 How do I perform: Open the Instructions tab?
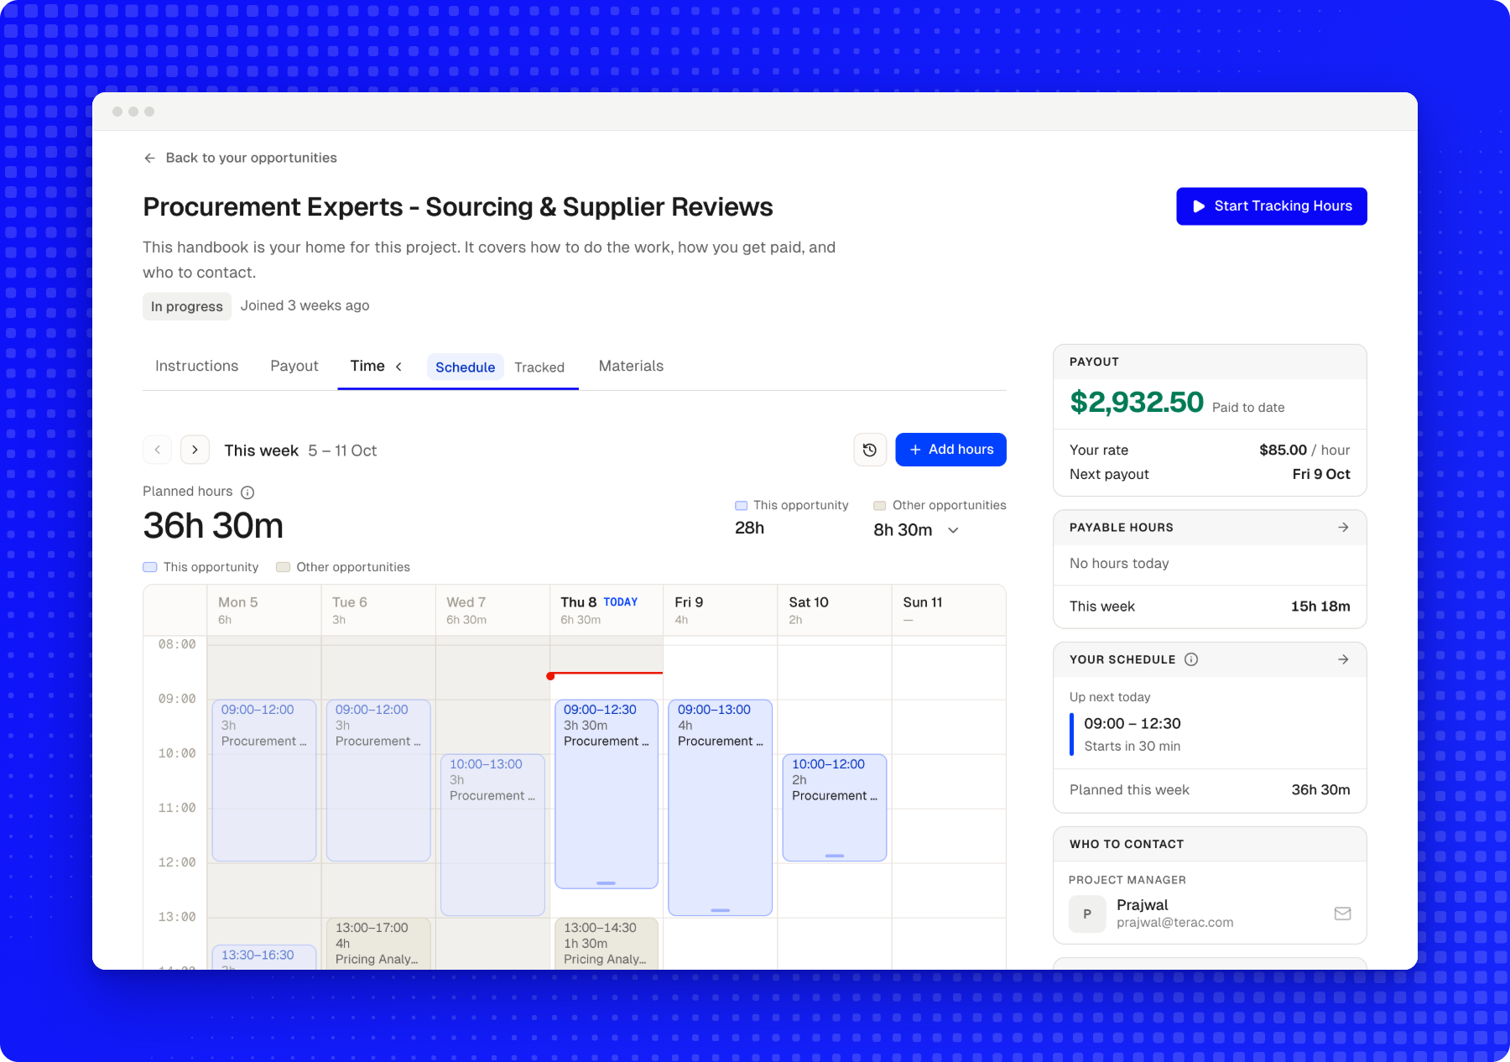196,366
